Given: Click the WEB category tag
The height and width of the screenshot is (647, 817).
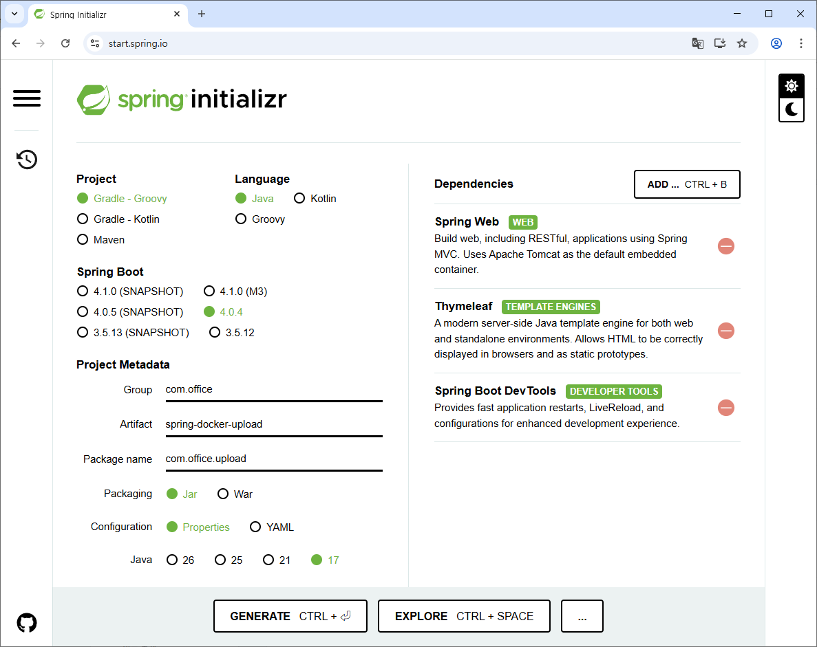Looking at the screenshot, I should 522,222.
